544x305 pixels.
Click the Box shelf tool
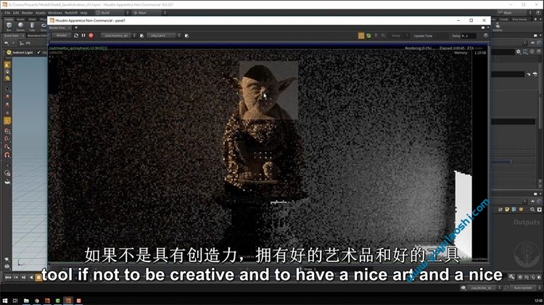[9, 26]
